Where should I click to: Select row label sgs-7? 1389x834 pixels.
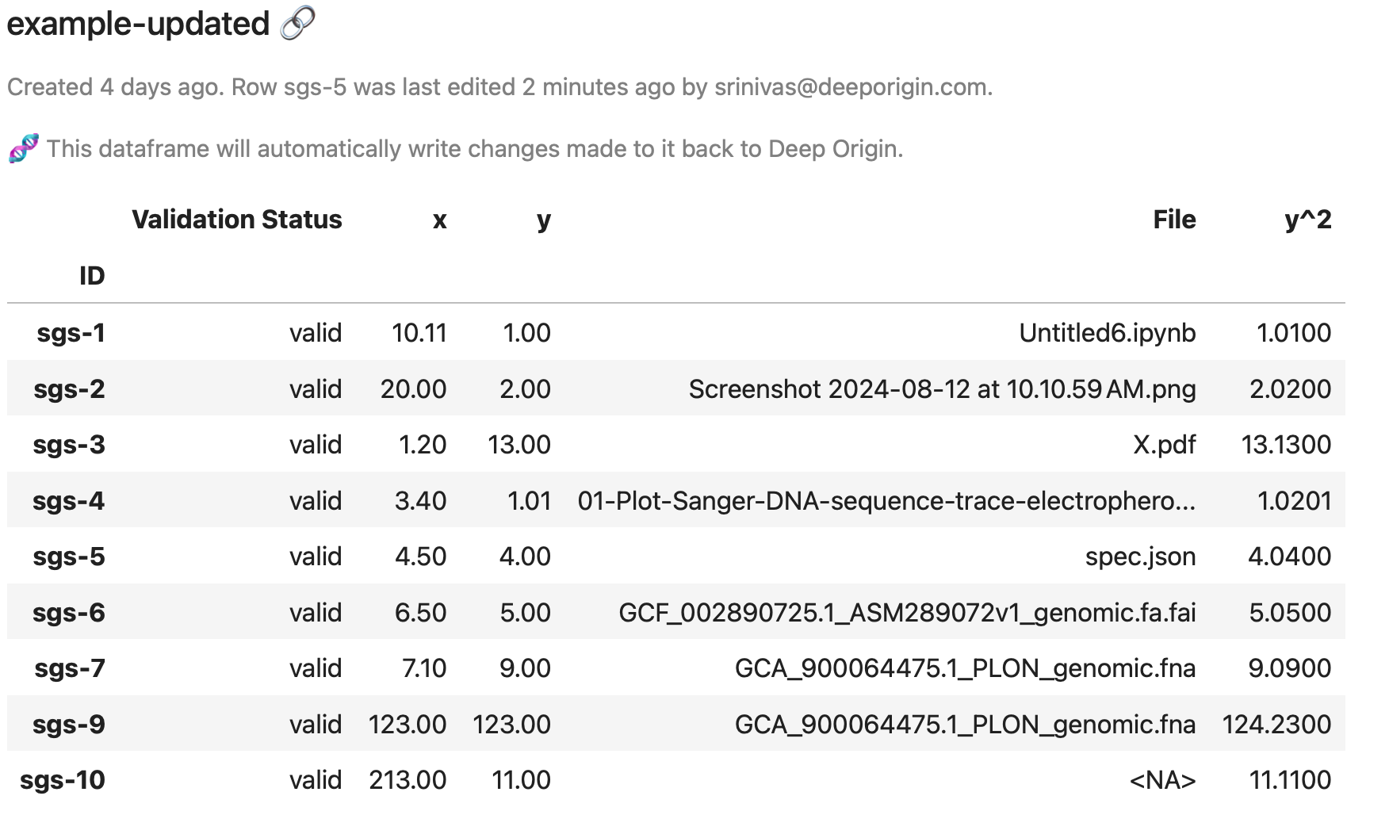click(70, 668)
